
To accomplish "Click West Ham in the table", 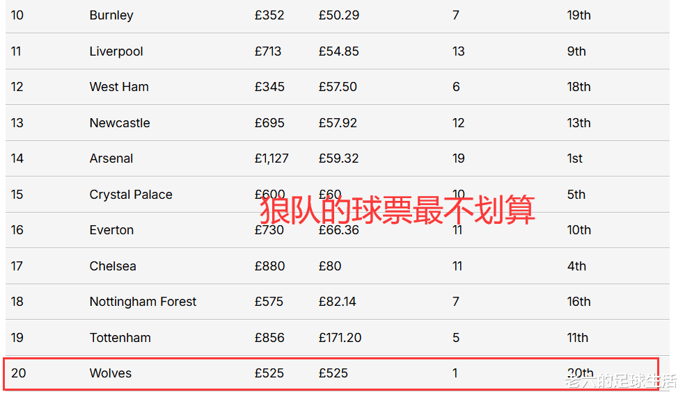I will (x=119, y=87).
